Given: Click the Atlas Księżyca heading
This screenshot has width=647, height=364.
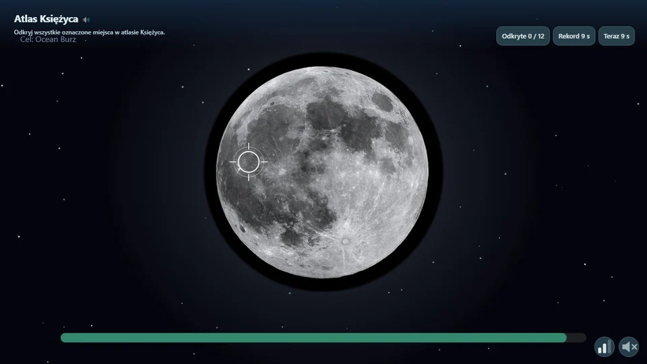Looking at the screenshot, I should point(46,19).
